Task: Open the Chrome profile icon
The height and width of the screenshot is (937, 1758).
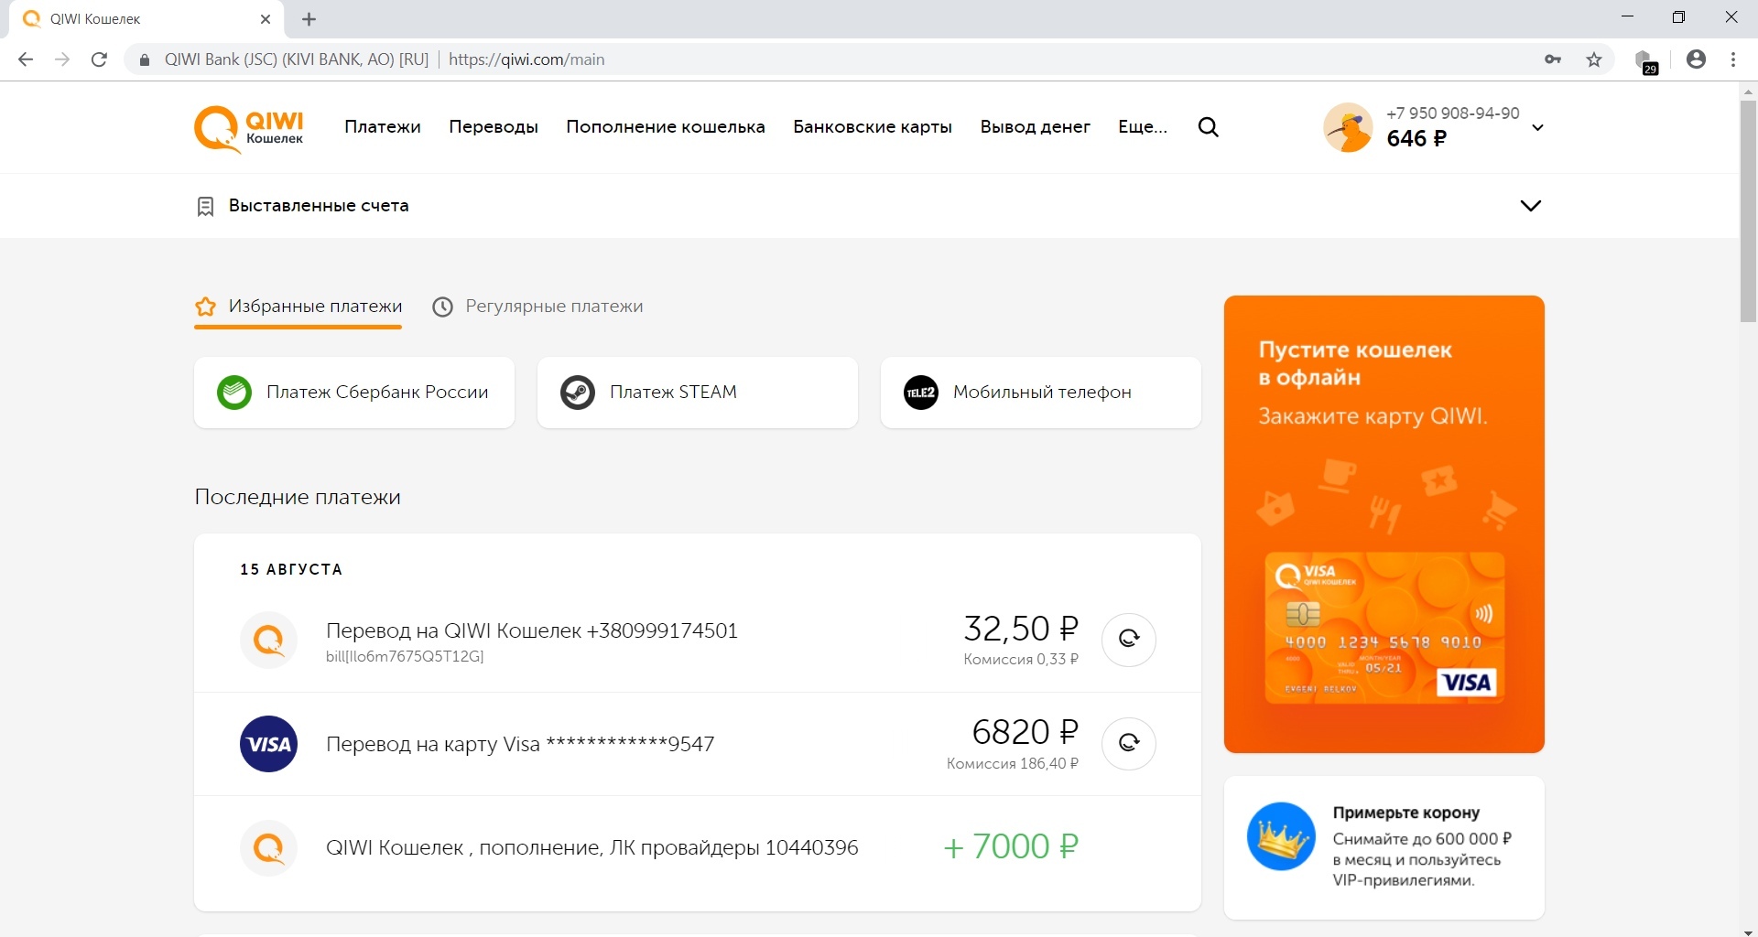Action: click(1696, 59)
